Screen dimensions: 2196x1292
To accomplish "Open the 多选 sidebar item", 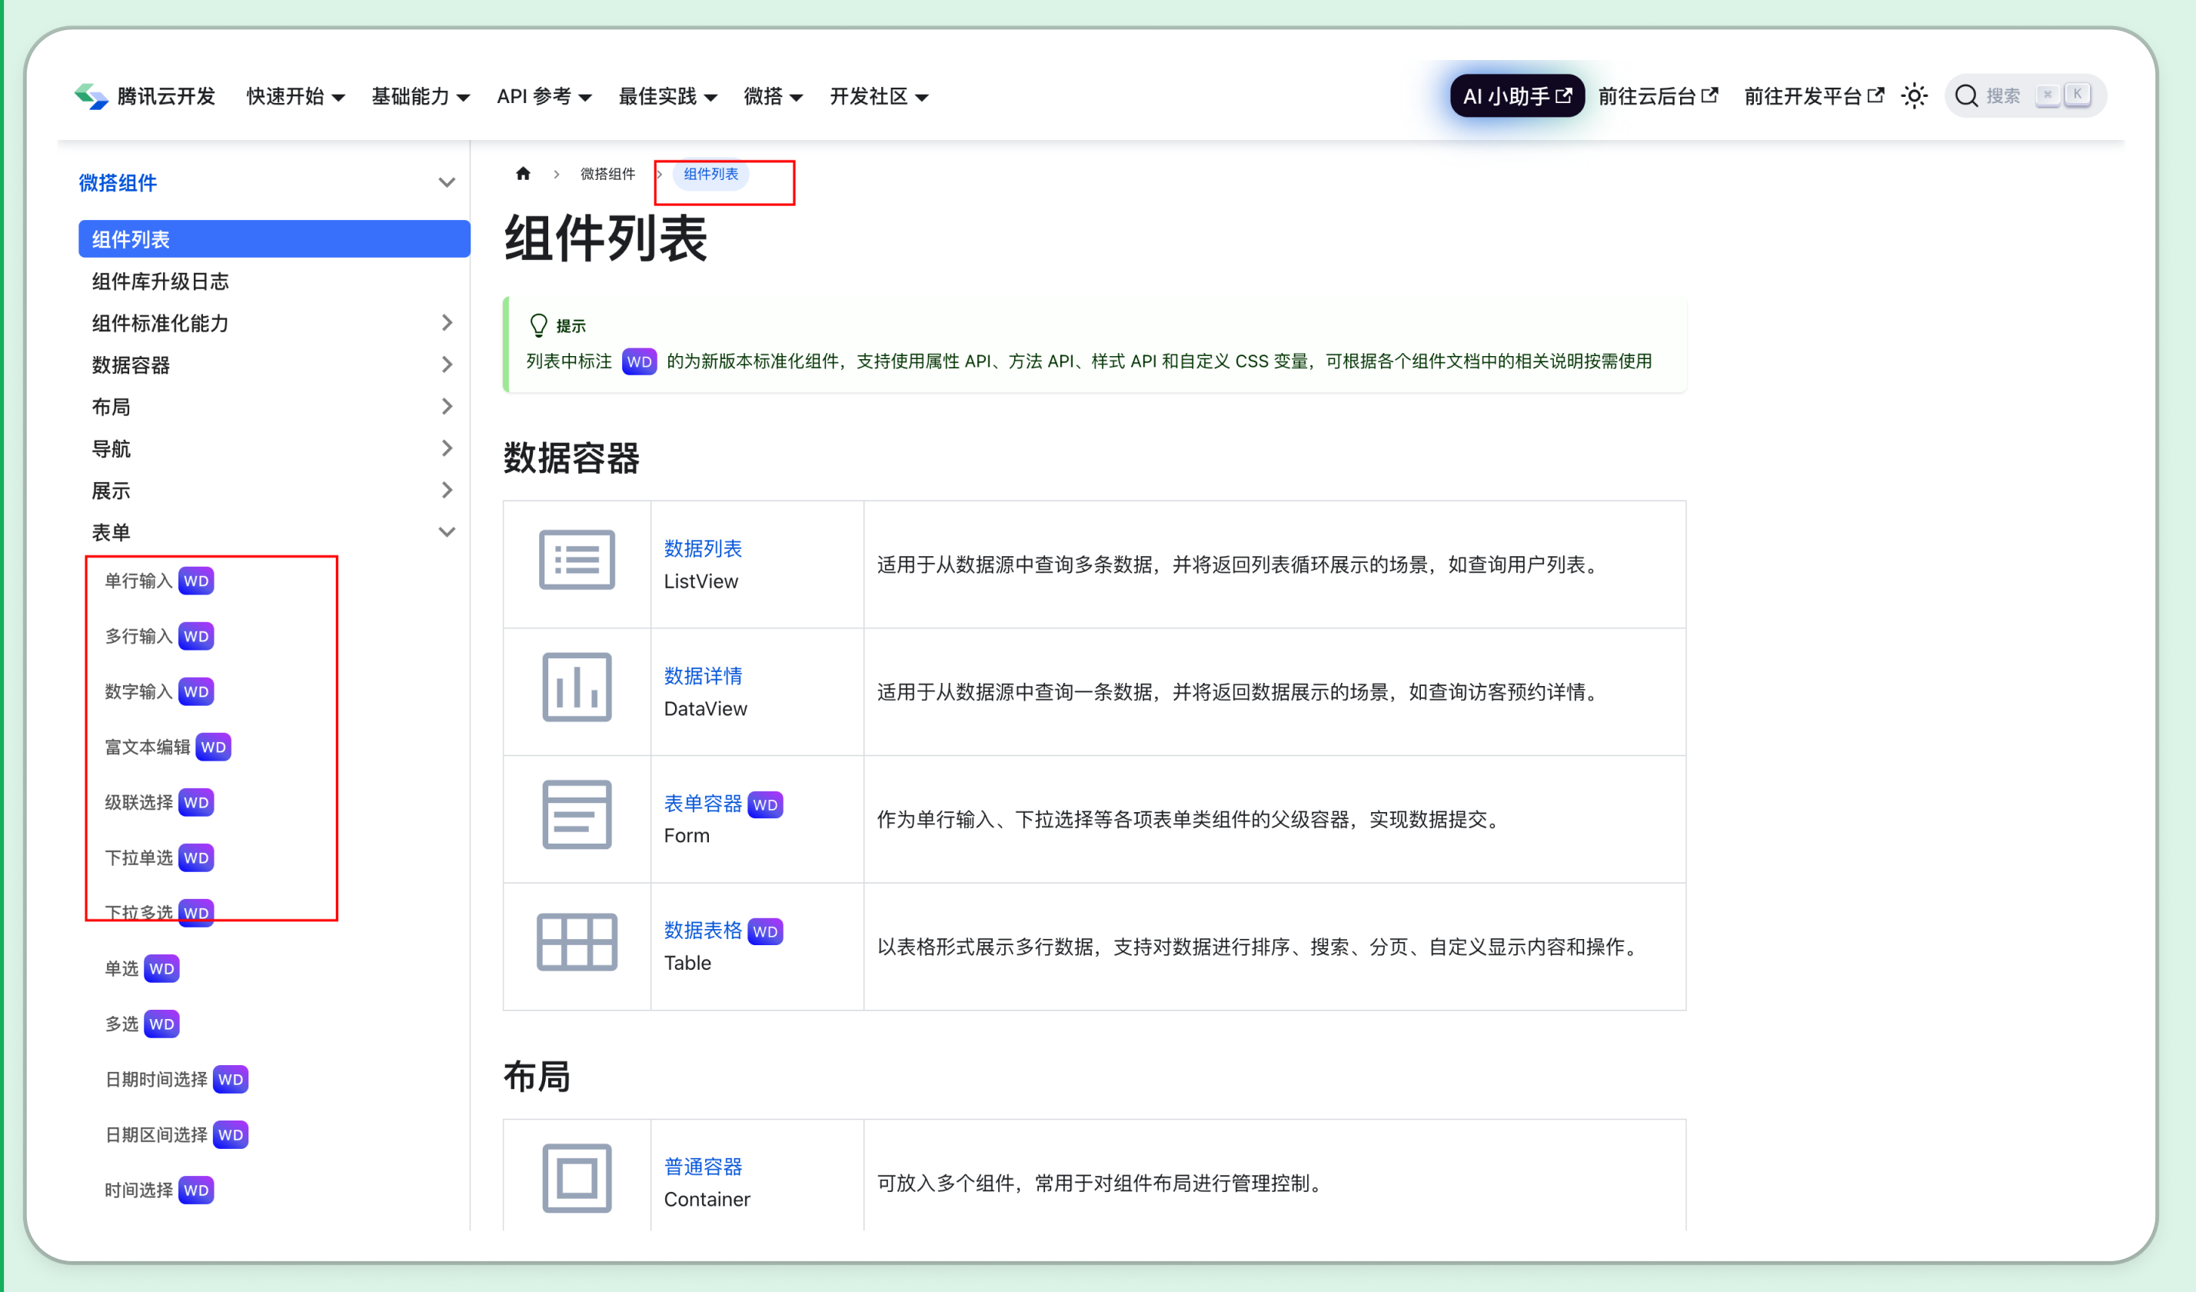I will [142, 1024].
